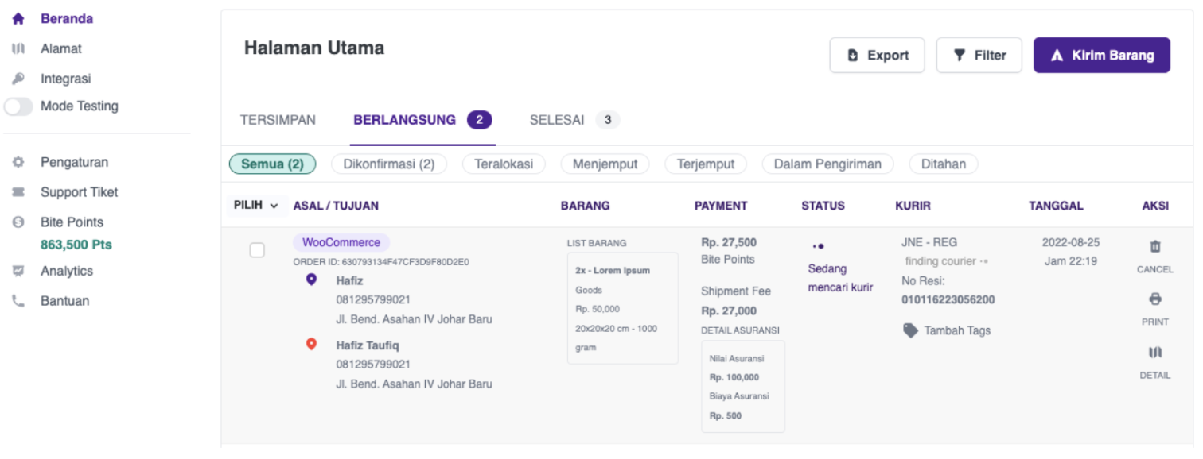Click the 2022-08-25 date text
1203x459 pixels.
coord(1069,242)
